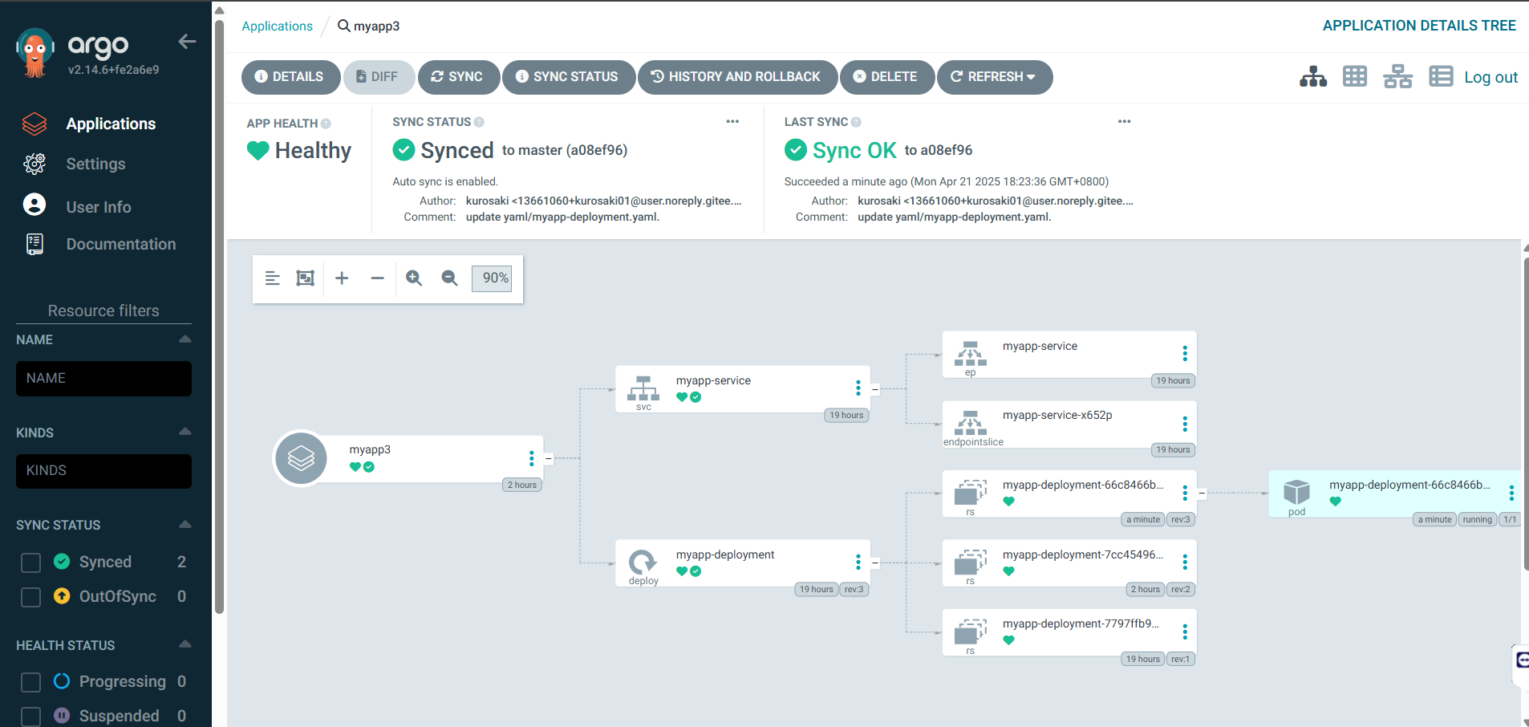Click the zoom in magnifier icon

pyautogui.click(x=414, y=278)
